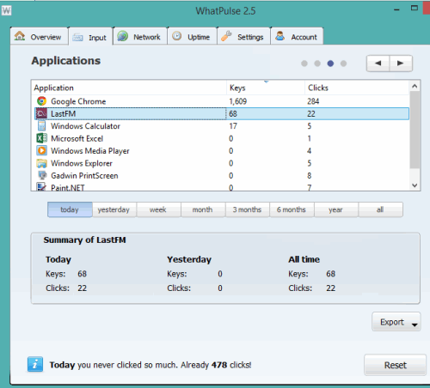430x388 pixels.
Task: Select the Windows Media Player row name
Action: tap(90, 151)
